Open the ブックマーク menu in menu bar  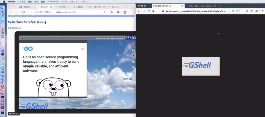[53, 2]
